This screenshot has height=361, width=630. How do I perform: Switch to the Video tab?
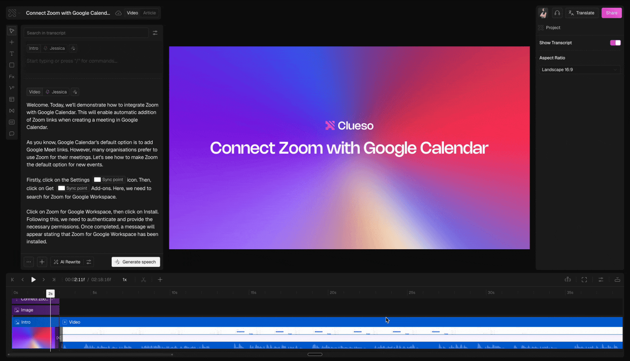tap(132, 13)
